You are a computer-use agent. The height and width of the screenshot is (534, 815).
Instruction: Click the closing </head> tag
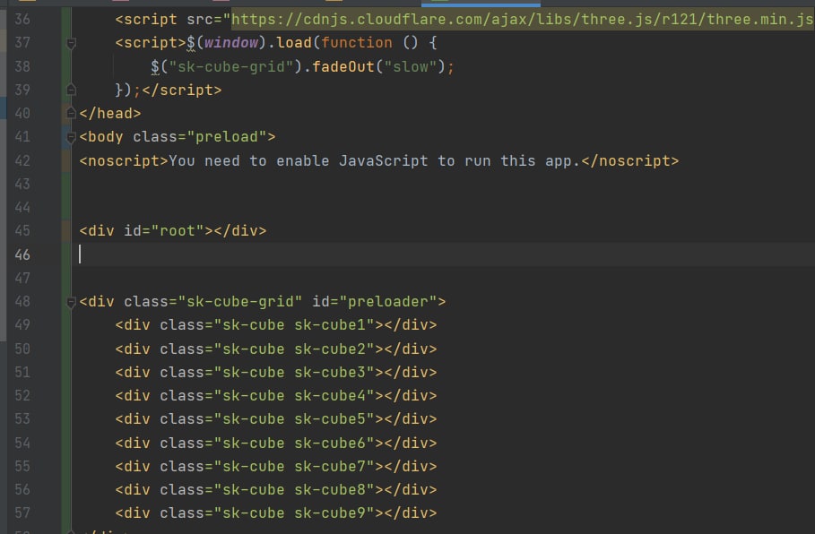110,113
